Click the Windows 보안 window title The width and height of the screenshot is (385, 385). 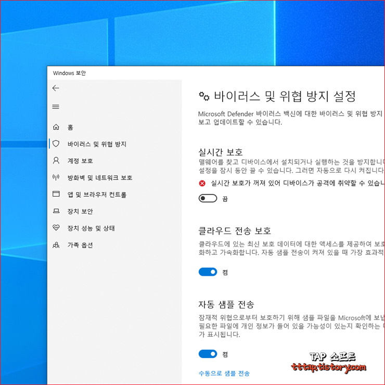[x=69, y=73]
